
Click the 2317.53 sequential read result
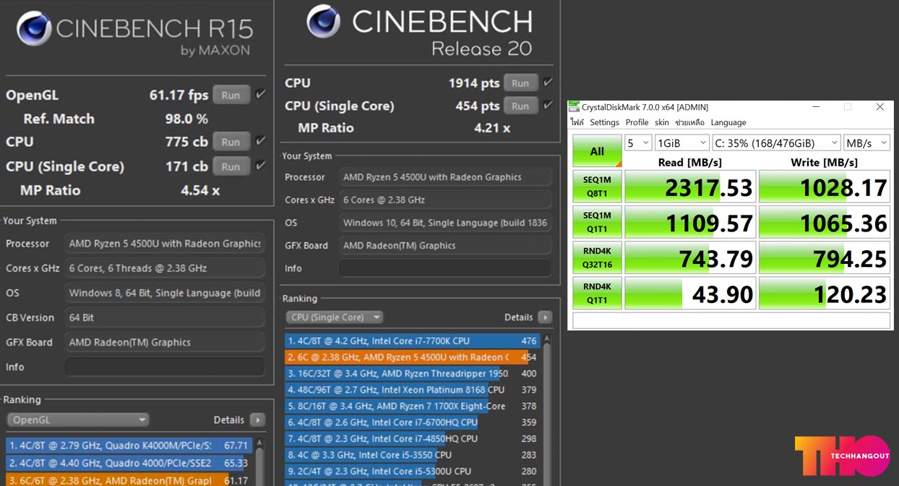pos(690,187)
